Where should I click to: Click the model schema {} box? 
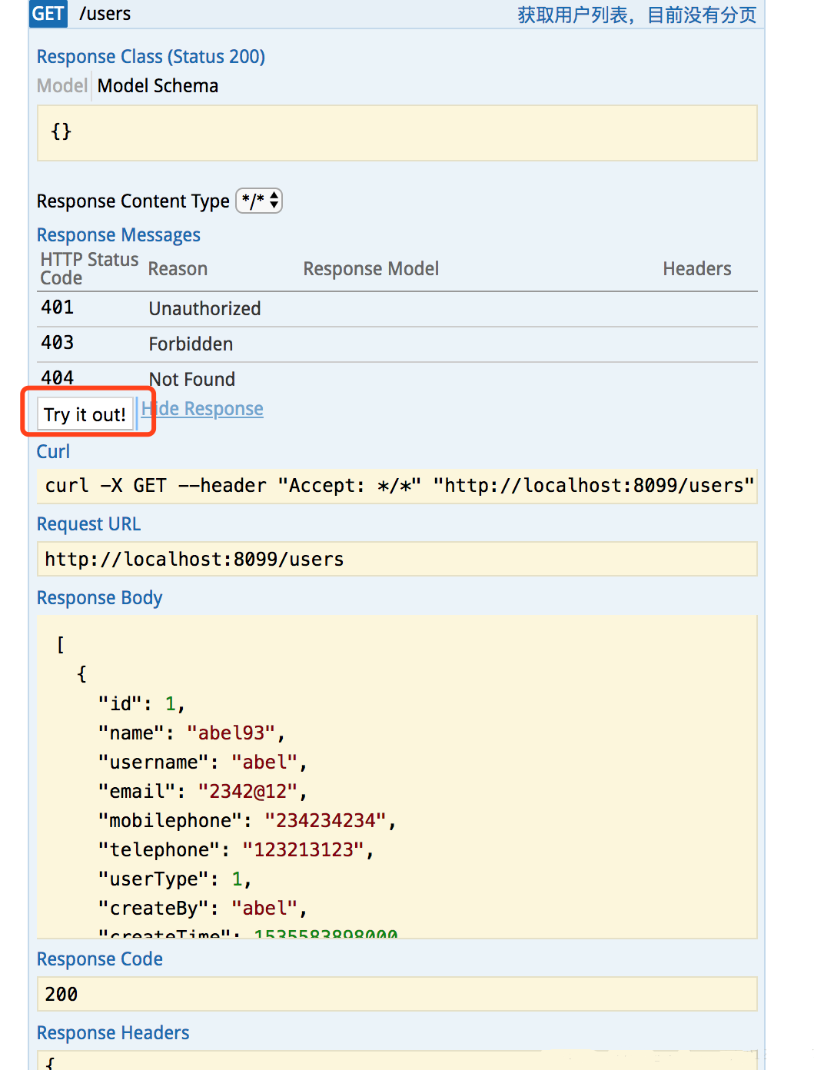(397, 133)
